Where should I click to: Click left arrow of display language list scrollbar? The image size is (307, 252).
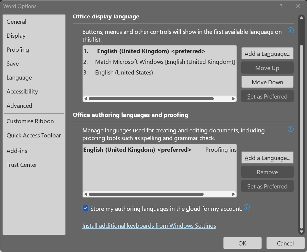(86, 99)
